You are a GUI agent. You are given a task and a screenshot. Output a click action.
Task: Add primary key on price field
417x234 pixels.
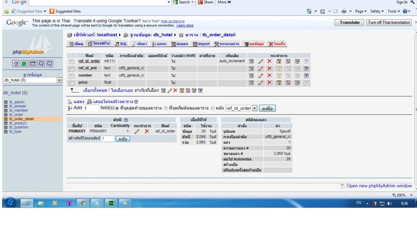(x=279, y=82)
